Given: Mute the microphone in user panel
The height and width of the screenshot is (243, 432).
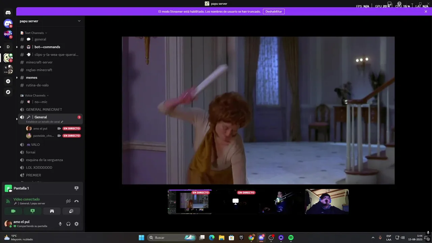Looking at the screenshot, I should click(60, 224).
